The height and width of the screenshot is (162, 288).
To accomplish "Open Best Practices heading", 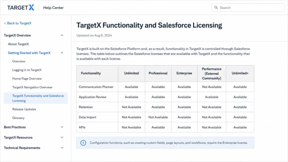I will click(x=15, y=127).
